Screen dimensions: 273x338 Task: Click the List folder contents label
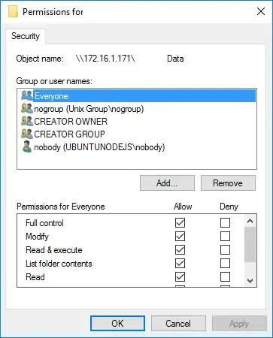coord(59,264)
